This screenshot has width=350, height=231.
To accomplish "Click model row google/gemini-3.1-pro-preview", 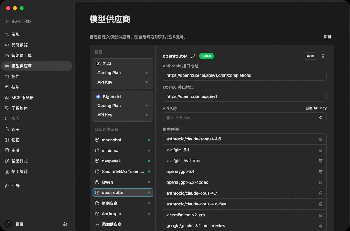I will coord(244,226).
